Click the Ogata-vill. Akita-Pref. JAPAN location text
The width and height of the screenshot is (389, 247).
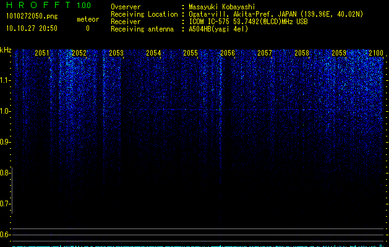276,14
